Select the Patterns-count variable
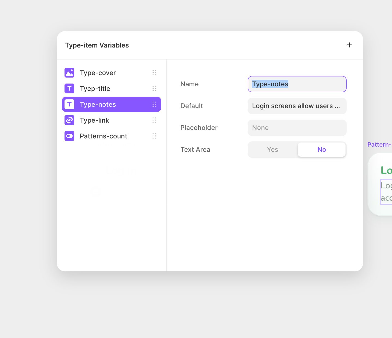 (x=112, y=136)
